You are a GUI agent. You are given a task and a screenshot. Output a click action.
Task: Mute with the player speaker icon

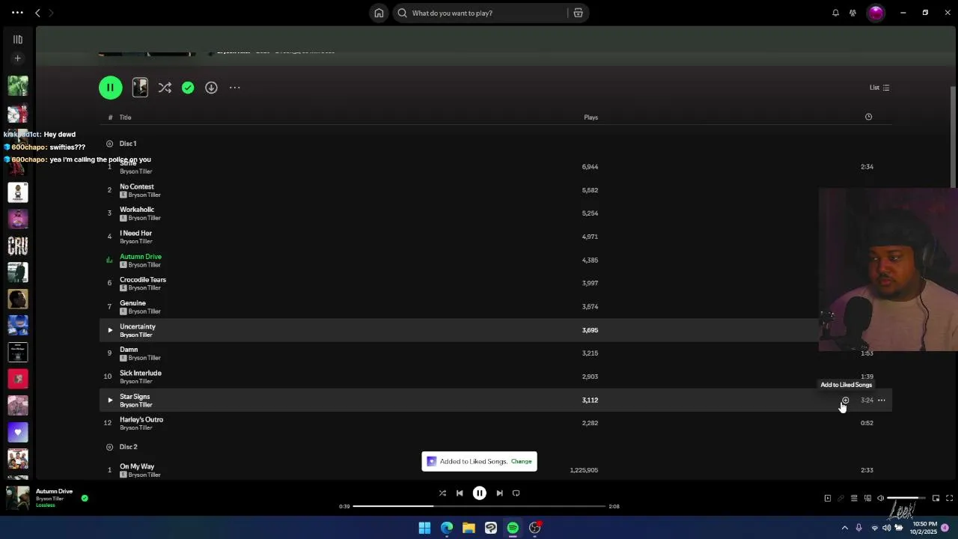coord(880,499)
